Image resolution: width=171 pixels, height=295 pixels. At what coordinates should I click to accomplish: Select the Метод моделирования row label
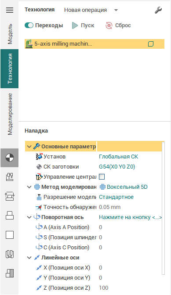[x=69, y=187]
